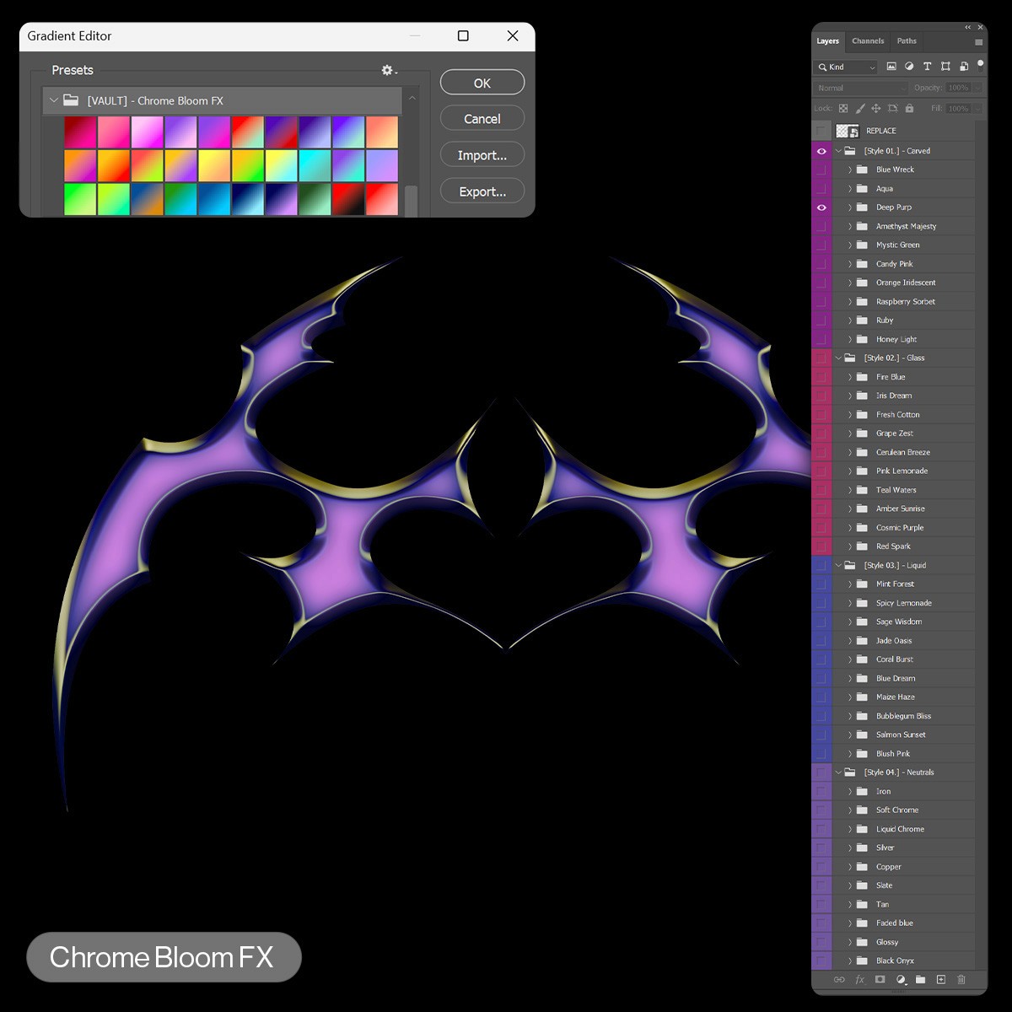This screenshot has width=1012, height=1012.
Task: Switch to the Channels tab
Action: click(x=868, y=40)
